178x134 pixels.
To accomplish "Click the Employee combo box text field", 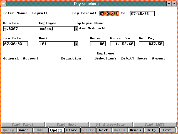I will click(x=56, y=29).
